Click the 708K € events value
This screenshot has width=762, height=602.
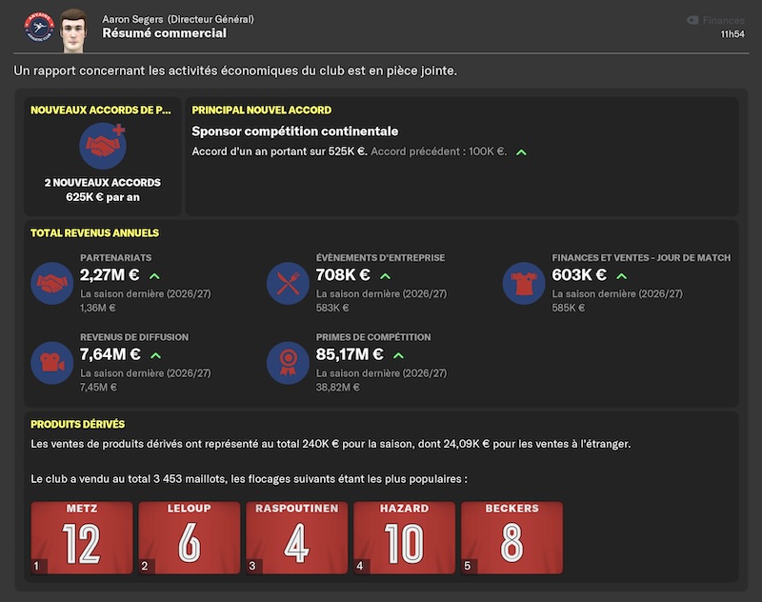[x=343, y=275]
